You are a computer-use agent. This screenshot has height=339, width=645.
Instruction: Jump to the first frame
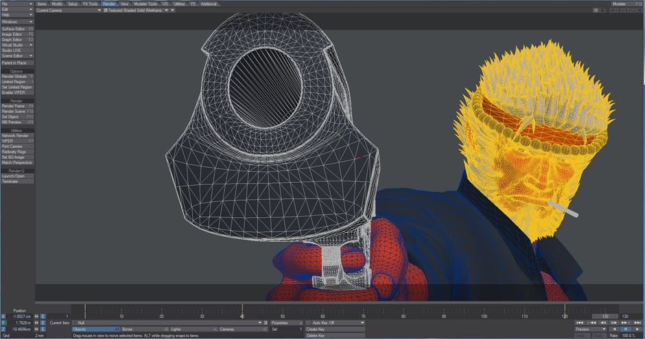tap(580, 323)
